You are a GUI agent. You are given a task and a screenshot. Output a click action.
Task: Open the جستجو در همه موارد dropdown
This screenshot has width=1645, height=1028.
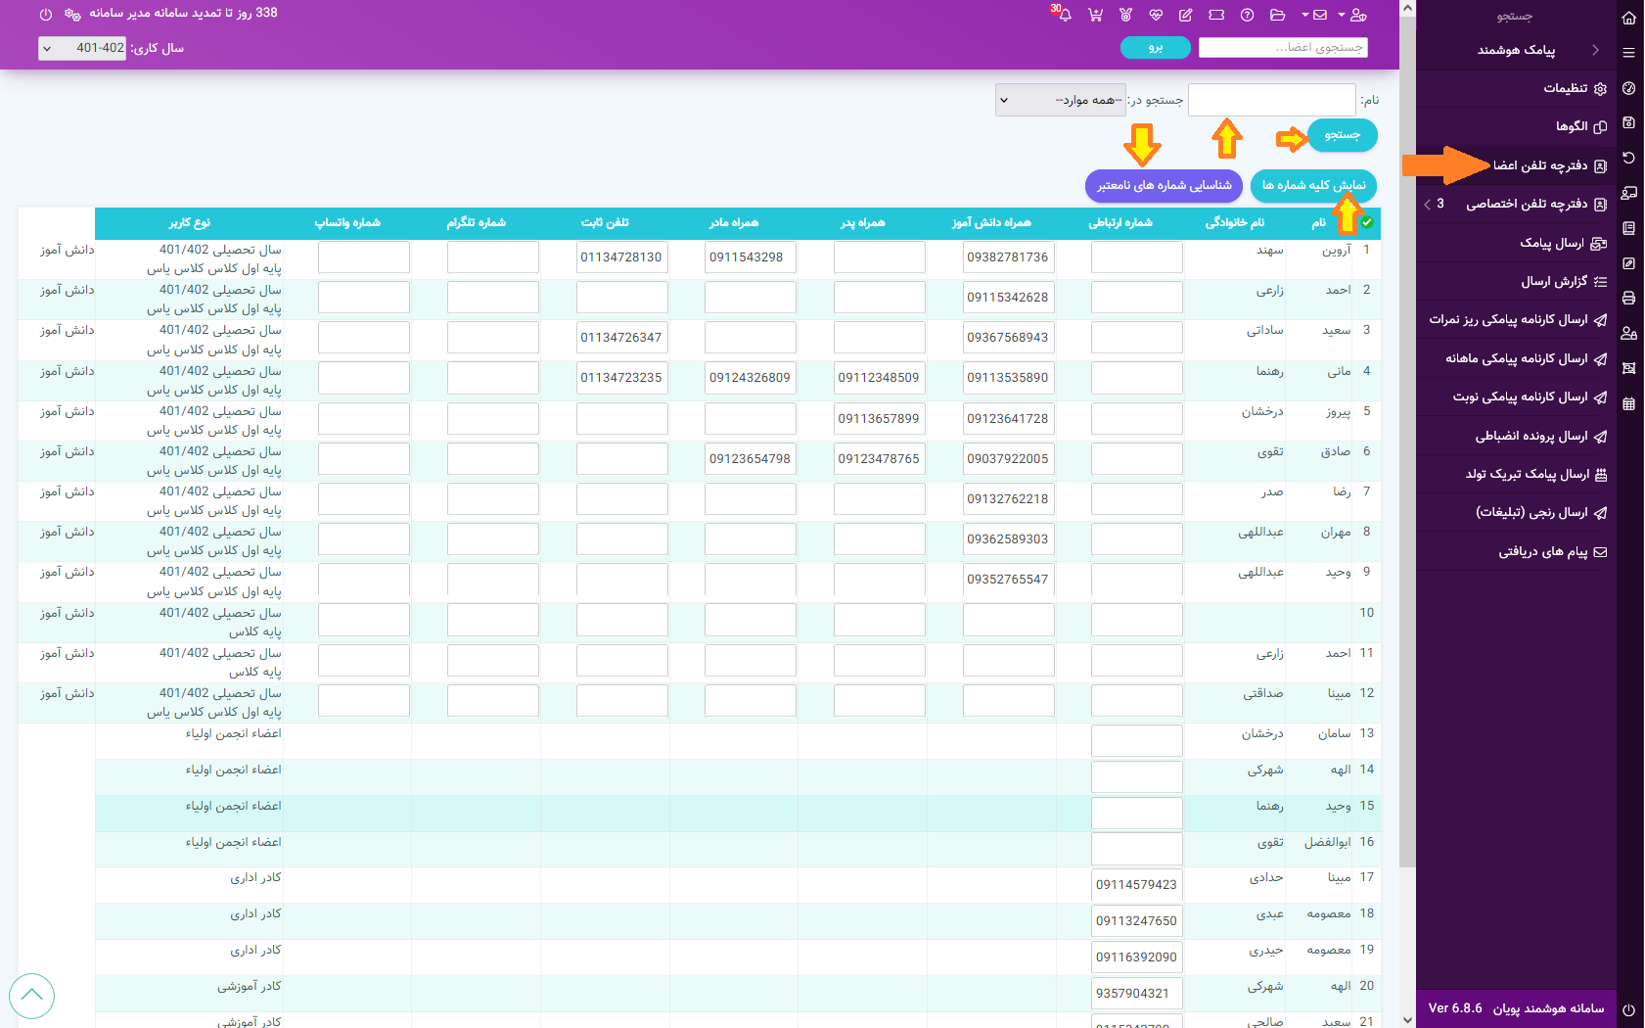[1059, 100]
